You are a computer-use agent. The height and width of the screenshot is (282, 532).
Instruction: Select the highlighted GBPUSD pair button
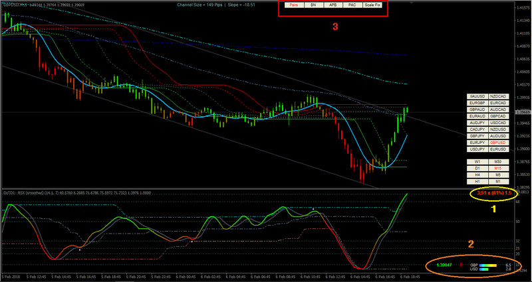pyautogui.click(x=499, y=143)
